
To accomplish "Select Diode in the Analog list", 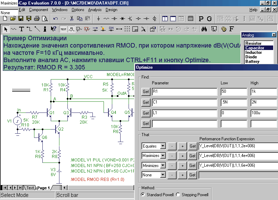I will [x=259, y=57].
